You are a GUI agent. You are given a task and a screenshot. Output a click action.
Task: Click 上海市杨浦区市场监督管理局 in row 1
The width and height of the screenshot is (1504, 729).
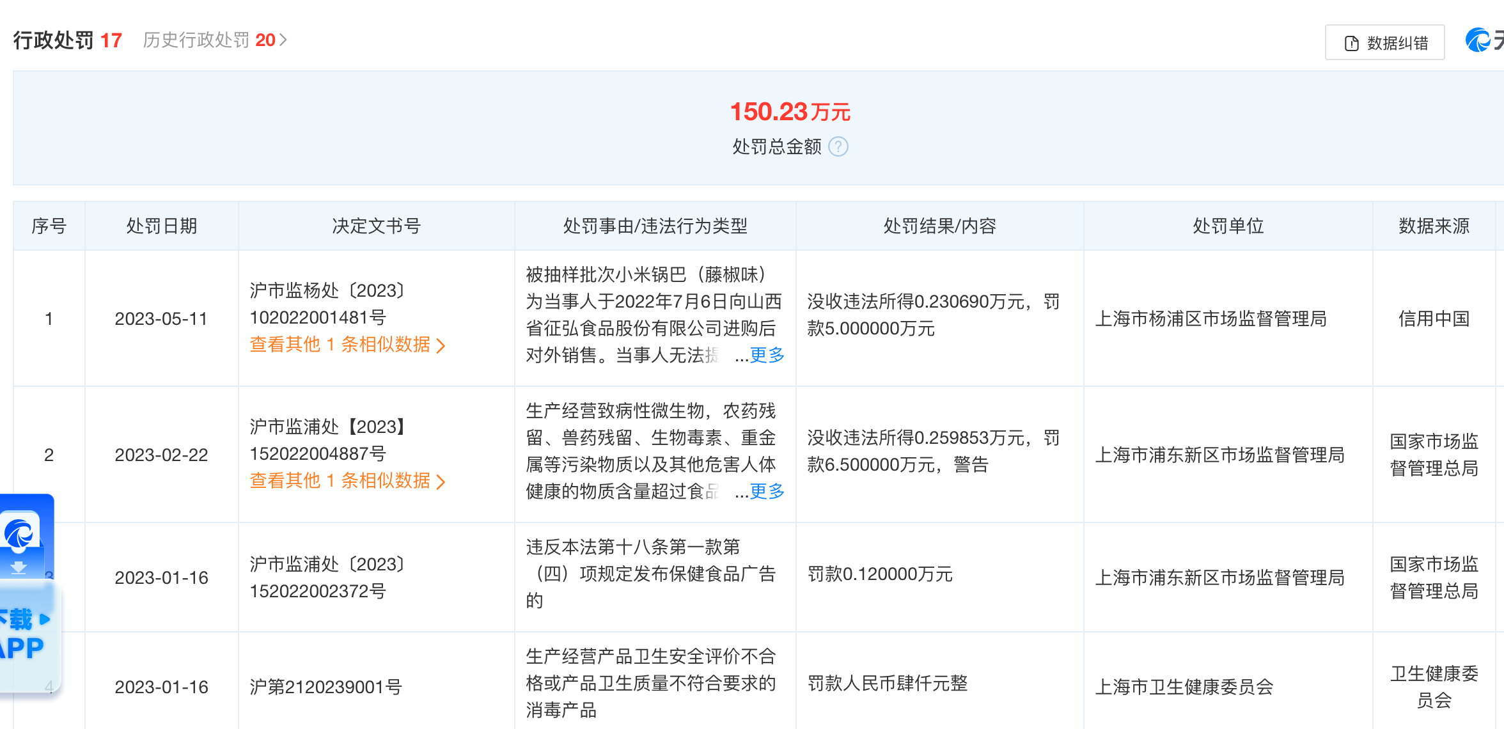pyautogui.click(x=1210, y=318)
